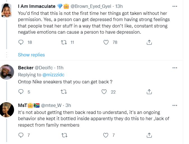189x144 pixels.
Task: Click Show replies link
Action: 31,55
